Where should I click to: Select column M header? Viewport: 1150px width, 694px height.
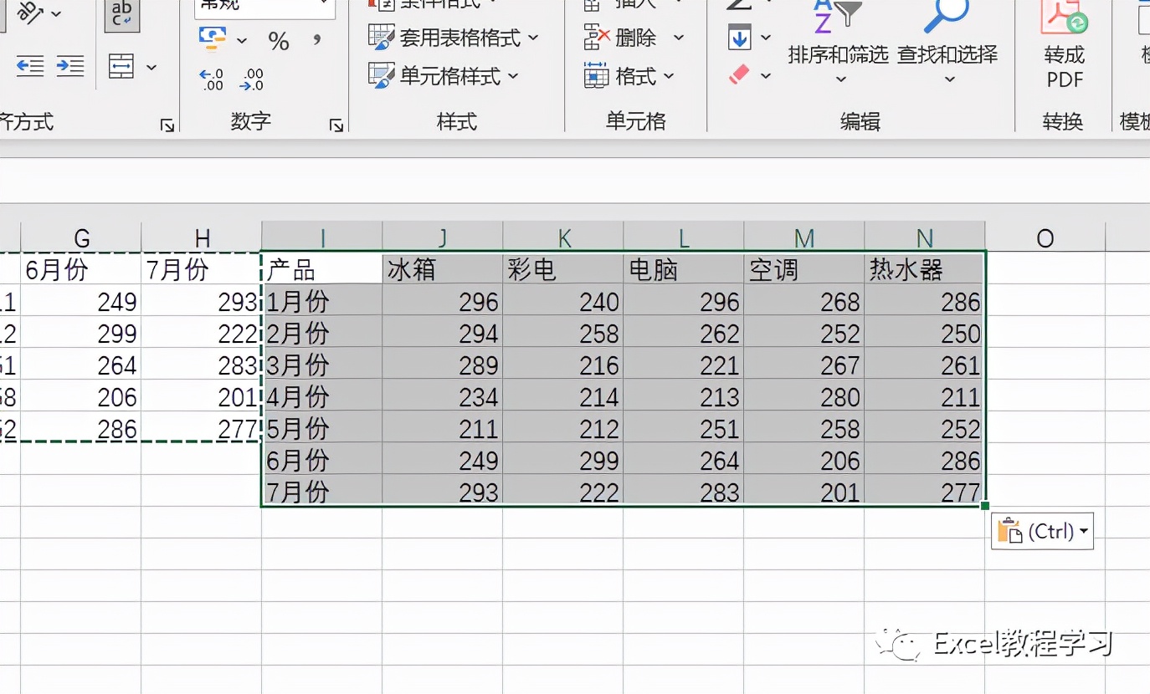[x=804, y=237]
